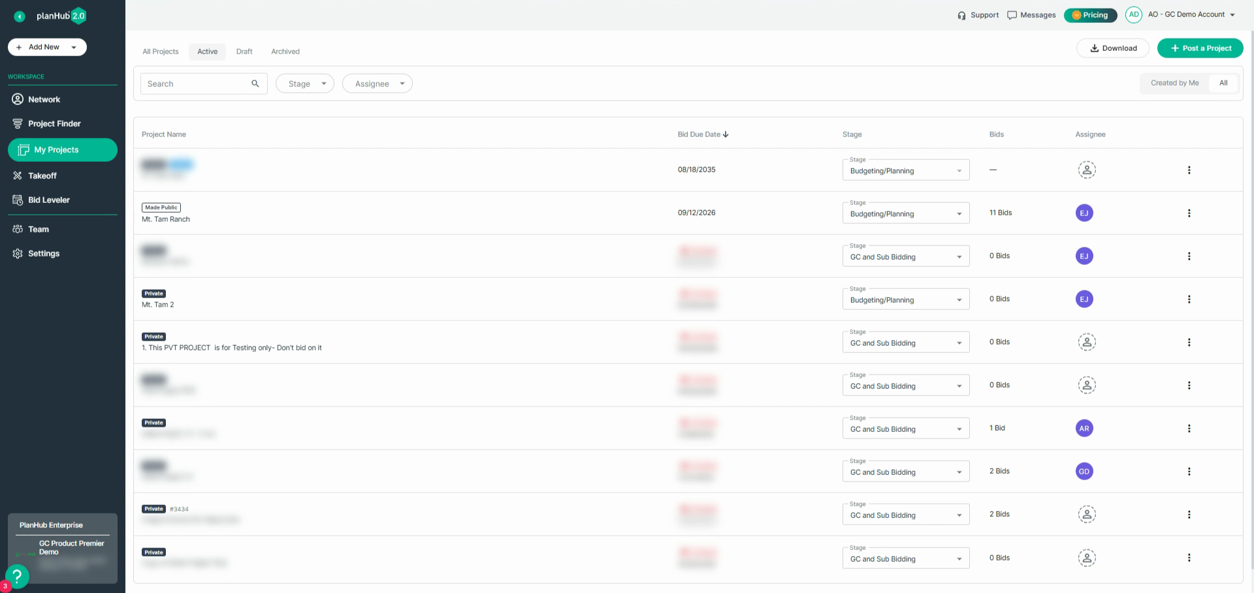
Task: Click the GD assignee avatar
Action: pyautogui.click(x=1084, y=471)
